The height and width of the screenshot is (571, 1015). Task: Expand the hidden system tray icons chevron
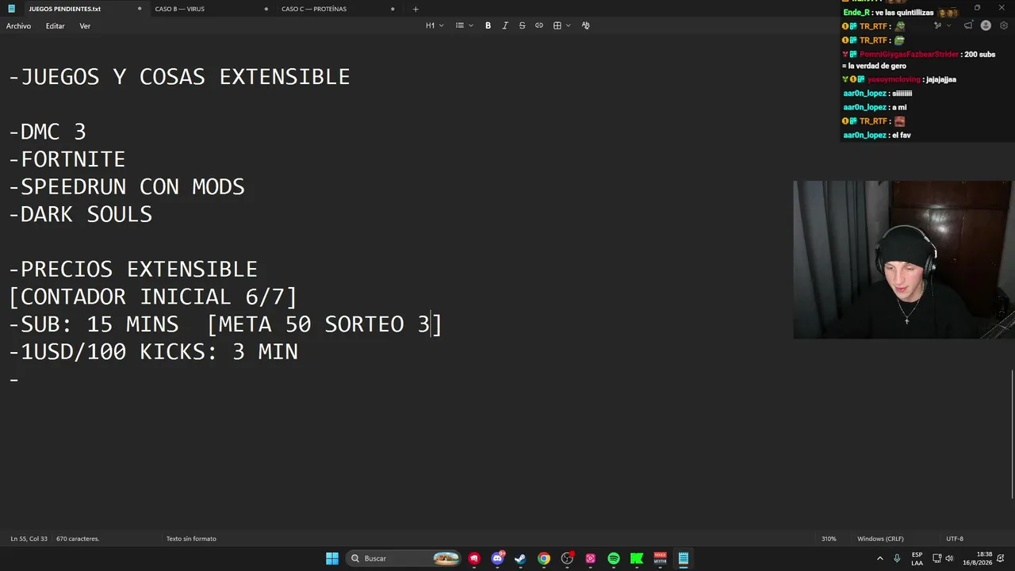click(879, 558)
